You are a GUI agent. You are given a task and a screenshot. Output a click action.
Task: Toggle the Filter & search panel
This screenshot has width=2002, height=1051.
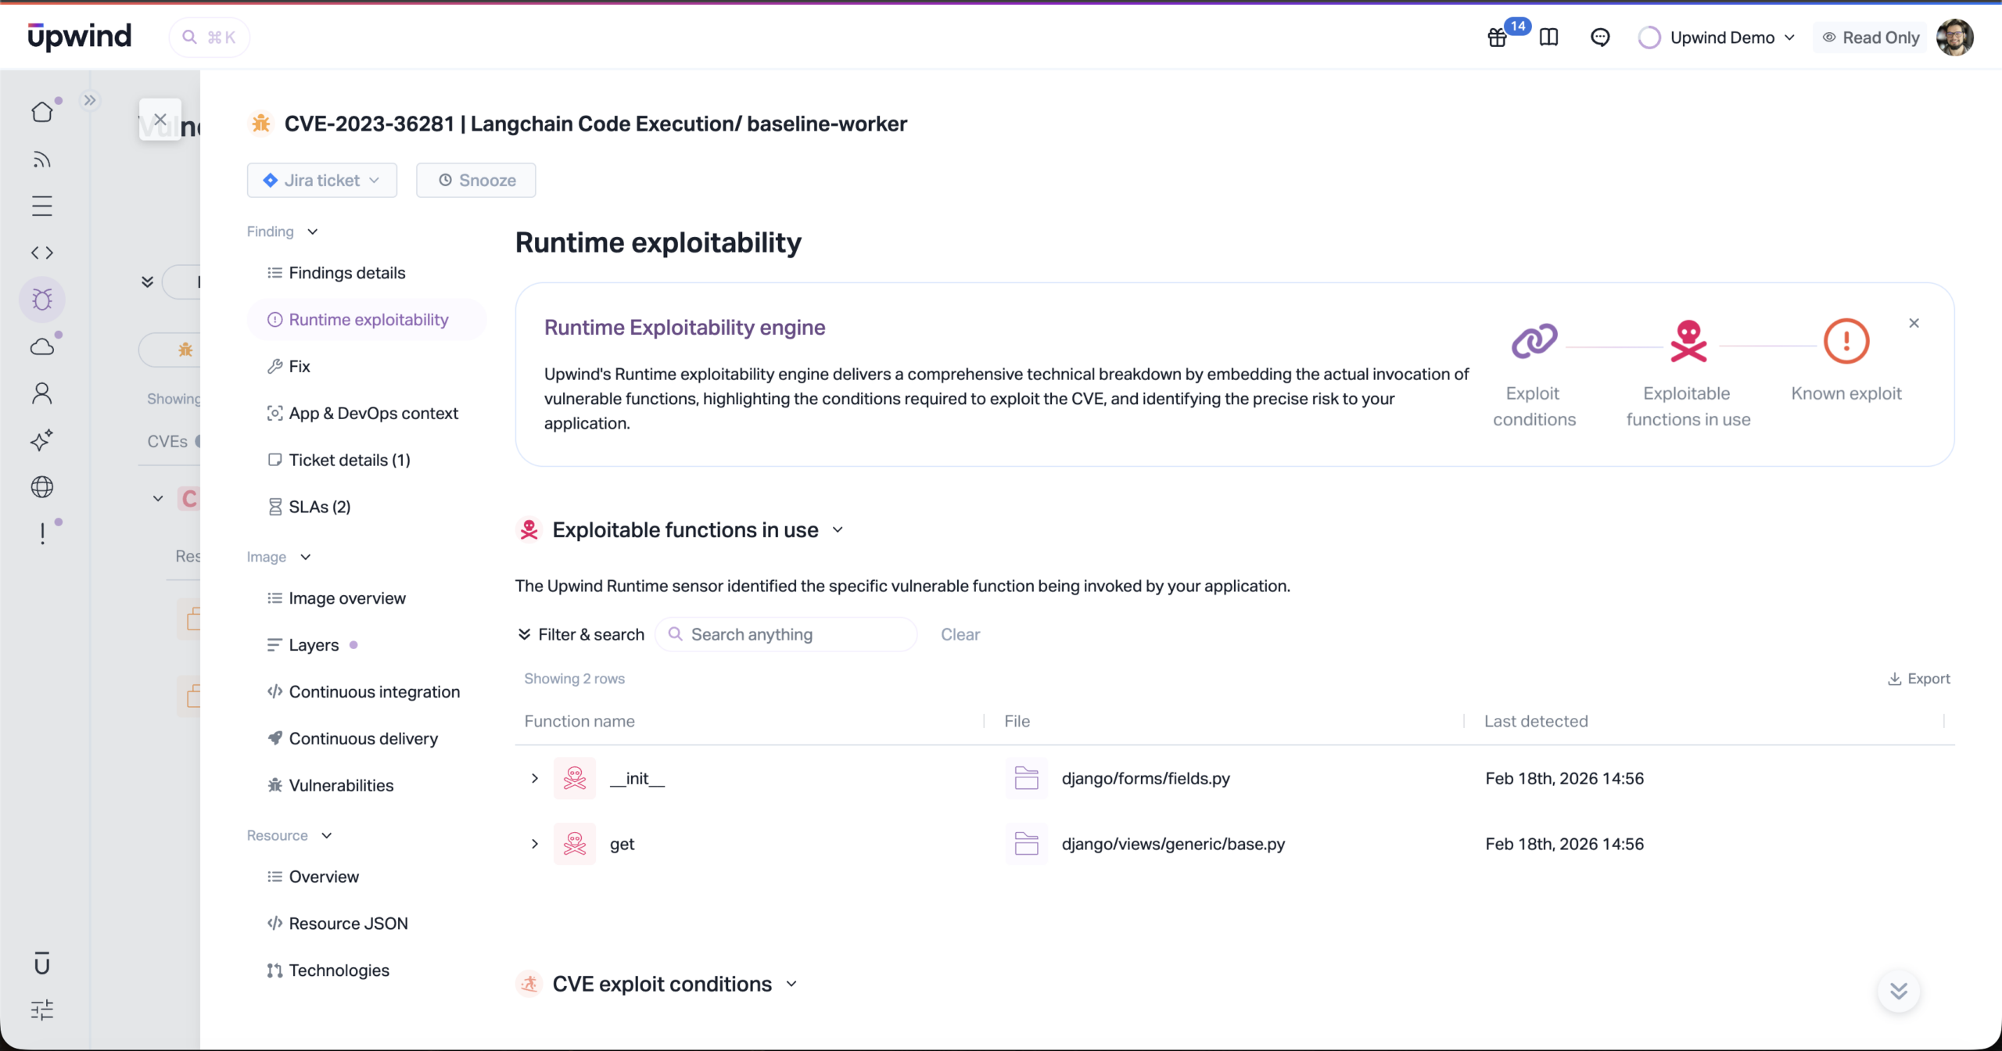(x=580, y=634)
